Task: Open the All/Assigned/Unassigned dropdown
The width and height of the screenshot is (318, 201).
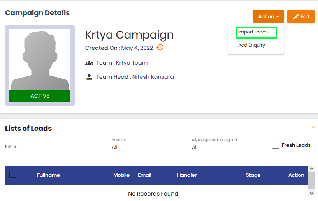Action: 227,148
